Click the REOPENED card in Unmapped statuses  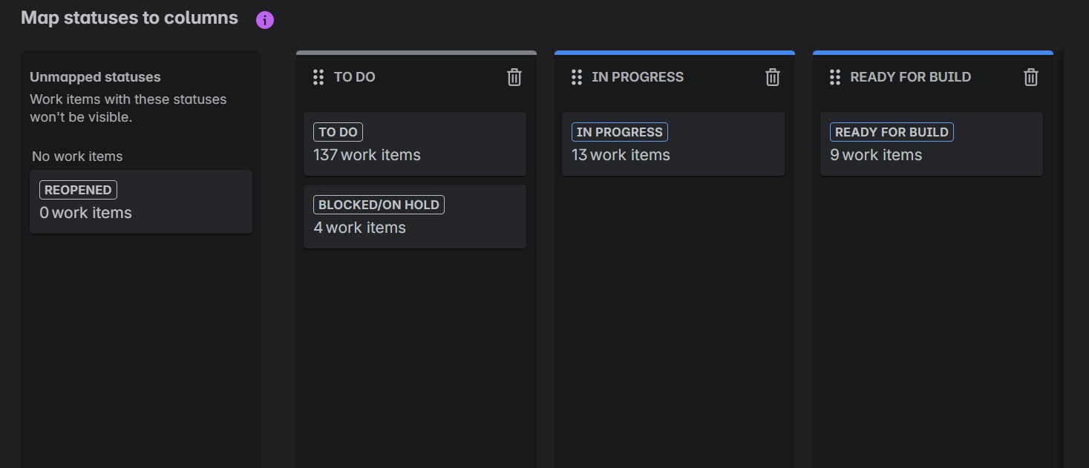(x=140, y=201)
